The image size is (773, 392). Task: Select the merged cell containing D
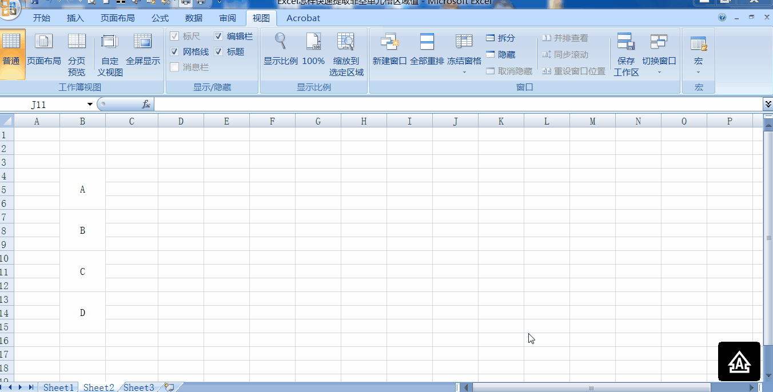[x=82, y=313]
